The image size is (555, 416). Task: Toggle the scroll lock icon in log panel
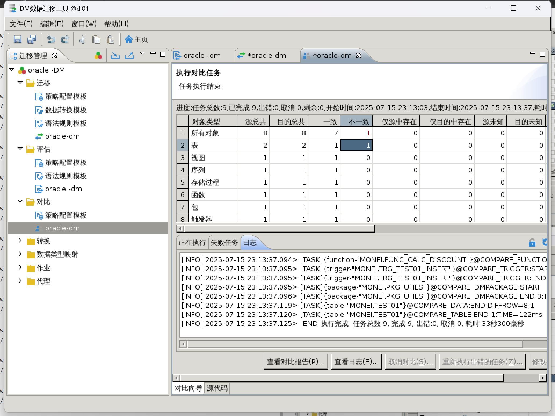pyautogui.click(x=532, y=243)
